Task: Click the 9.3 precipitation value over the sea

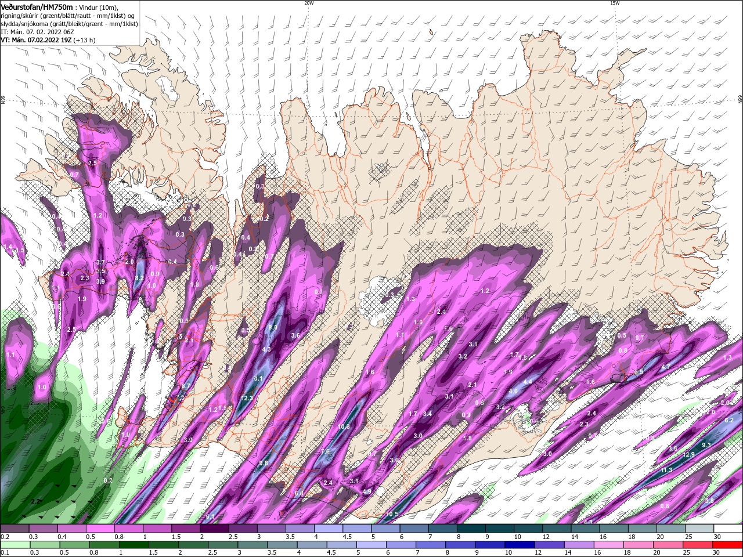Action: tap(706, 445)
